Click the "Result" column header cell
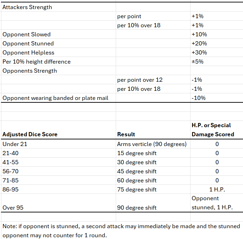The height and width of the screenshot is (239, 243). (126, 134)
